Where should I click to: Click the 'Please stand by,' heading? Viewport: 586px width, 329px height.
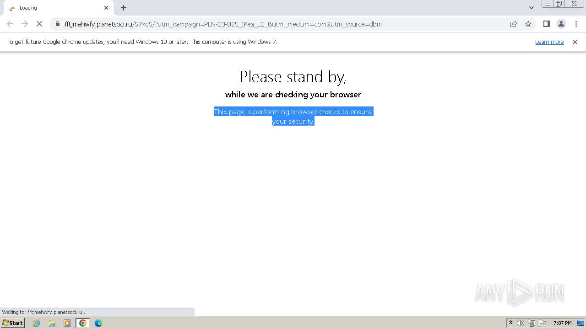[293, 77]
